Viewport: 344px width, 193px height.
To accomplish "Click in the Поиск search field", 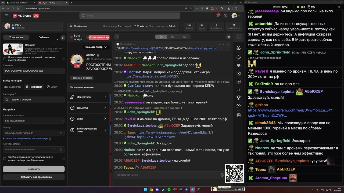I will tap(130, 16).
